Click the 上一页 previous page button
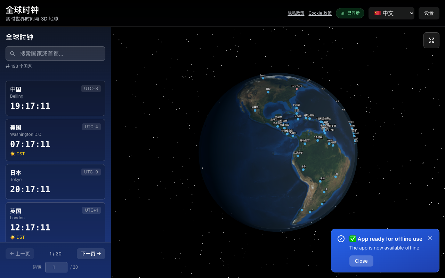The height and width of the screenshot is (278, 445). pyautogui.click(x=20, y=254)
